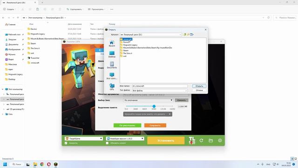This screenshot has width=298, height=168.
Task: Expand the Network node in Explorer
Action: (3, 114)
